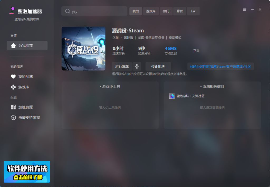270x187 pixels.
Task: Click the 蓝泡论坛 forum logo icon
Action: (x=172, y=96)
